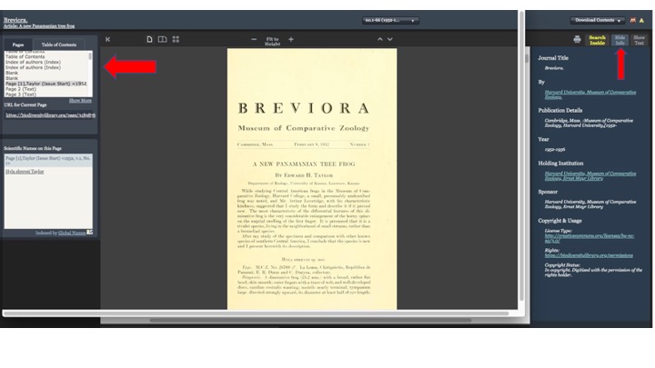The image size is (655, 368).
Task: Open the Download Contents dropdown
Action: 598,20
